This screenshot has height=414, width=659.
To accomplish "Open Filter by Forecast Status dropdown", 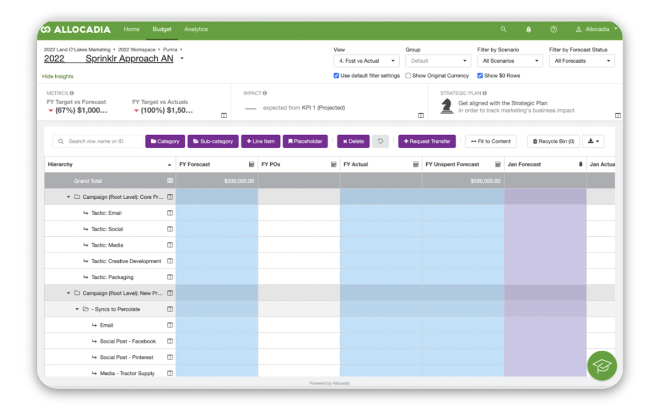I will [582, 61].
